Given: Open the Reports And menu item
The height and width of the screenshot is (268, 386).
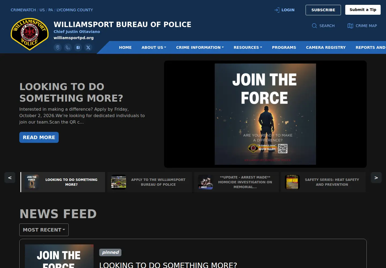Looking at the screenshot, I should point(370,47).
